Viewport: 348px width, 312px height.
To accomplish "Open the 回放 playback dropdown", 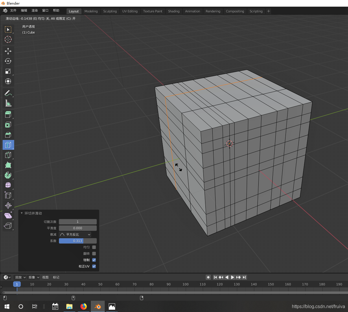I will 20,277.
